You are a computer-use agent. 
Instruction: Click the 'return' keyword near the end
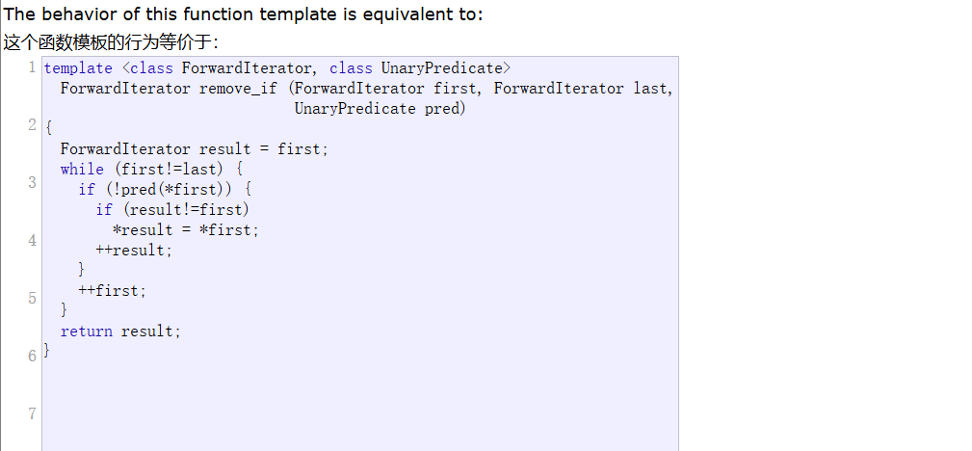click(86, 332)
